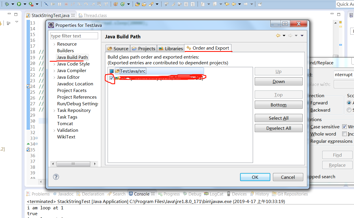Open the Devices view
Viewport: 354px width, 218px height.
click(237, 194)
